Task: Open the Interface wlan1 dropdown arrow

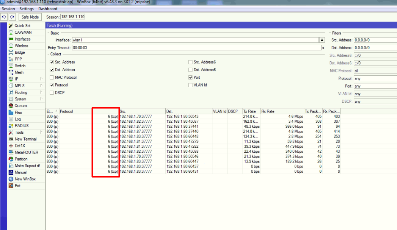Action: (x=322, y=40)
